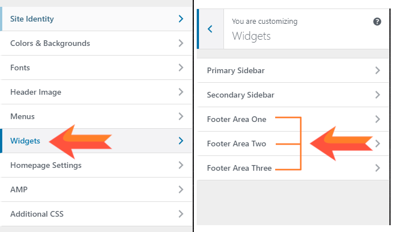Expand the Primary Sidebar widget area
Image resolution: width=394 pixels, height=232 pixels.
click(293, 70)
